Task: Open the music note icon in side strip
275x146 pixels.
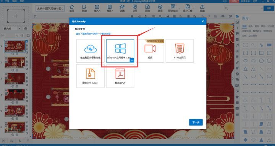Action: pos(237,45)
